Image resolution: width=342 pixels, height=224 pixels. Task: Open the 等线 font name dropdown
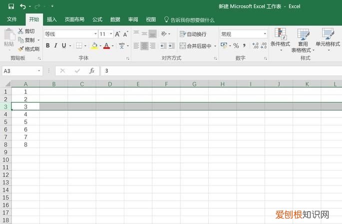[95, 34]
